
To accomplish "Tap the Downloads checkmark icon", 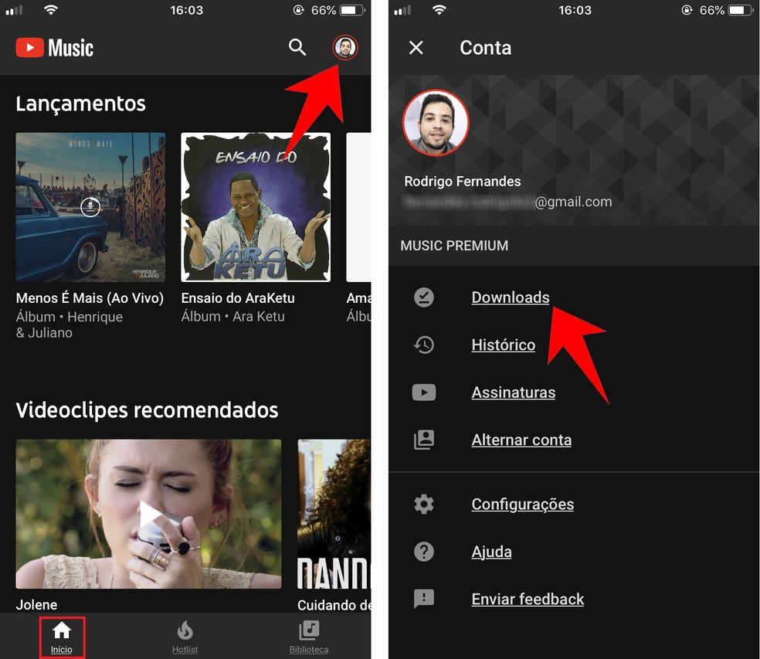I will click(423, 297).
